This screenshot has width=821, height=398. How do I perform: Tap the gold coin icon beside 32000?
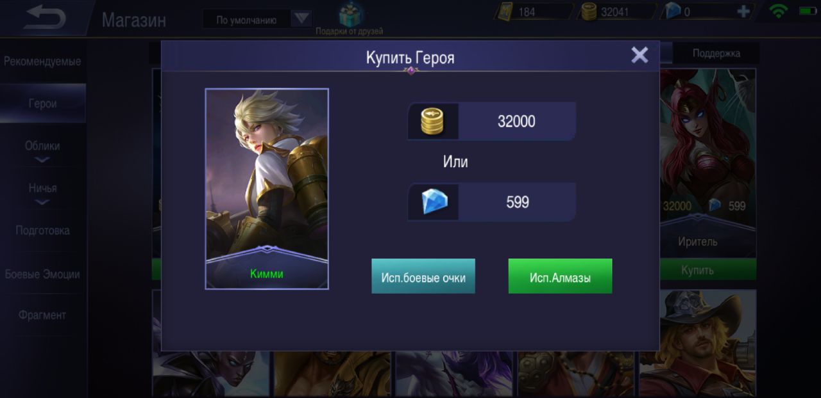432,122
